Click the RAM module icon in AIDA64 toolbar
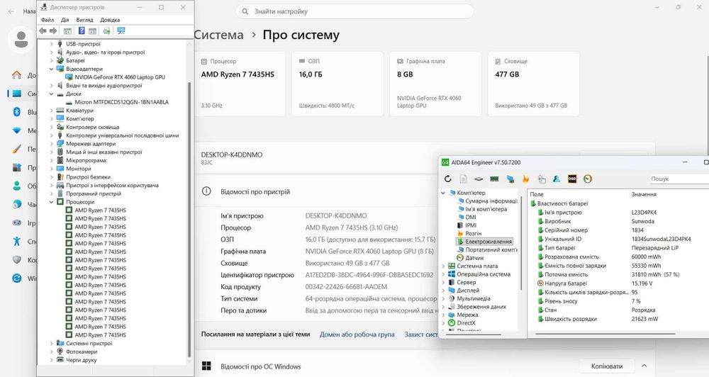 (x=494, y=179)
